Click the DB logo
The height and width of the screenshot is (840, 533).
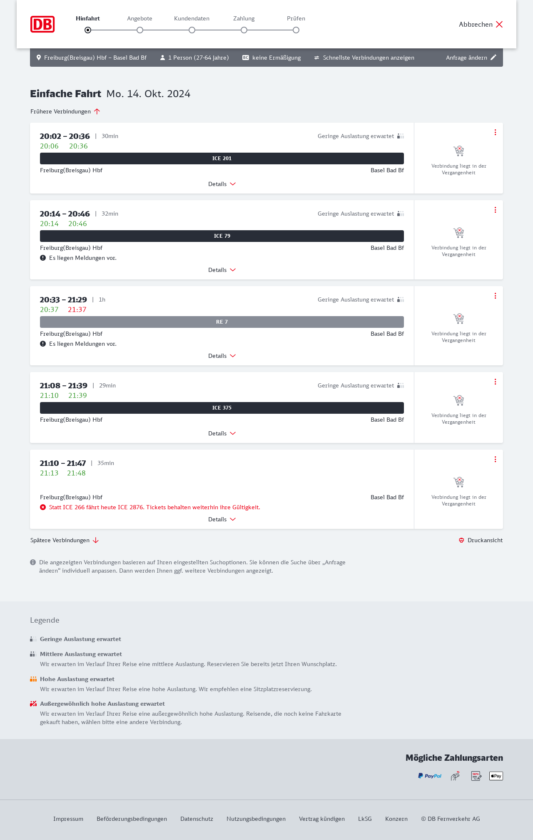click(42, 24)
